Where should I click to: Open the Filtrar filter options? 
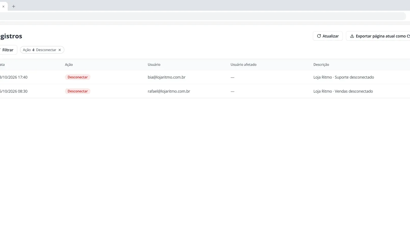coord(8,50)
